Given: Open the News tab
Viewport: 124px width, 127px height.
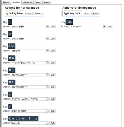Looking at the screenshot, I should pos(38,2).
